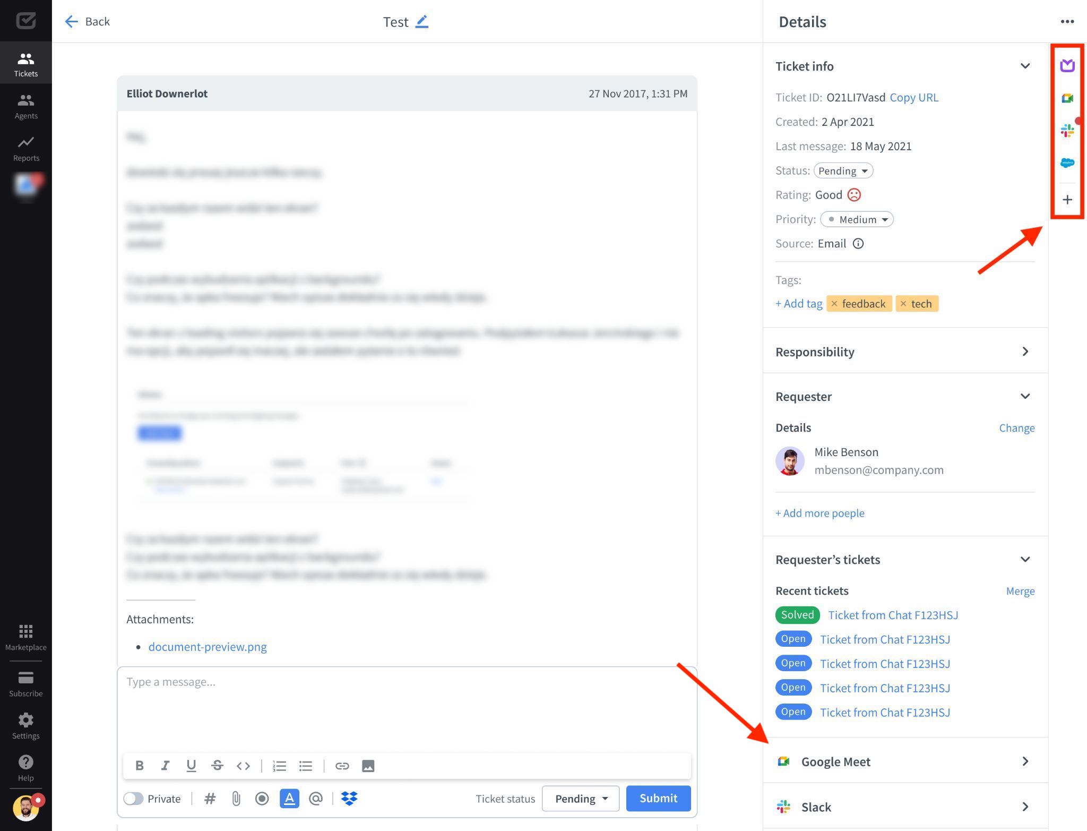Image resolution: width=1087 pixels, height=831 pixels.
Task: Attach file from Dropbox
Action: [x=349, y=799]
